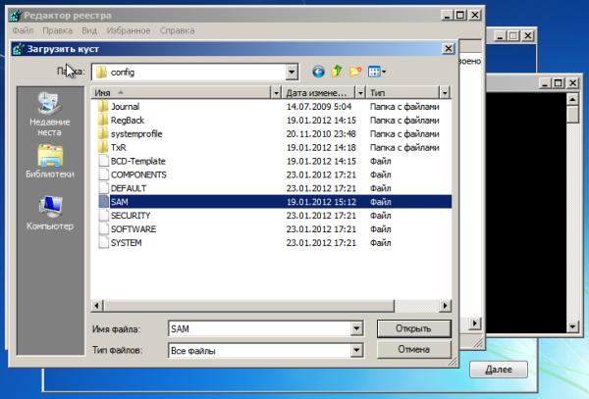This screenshot has width=589, height=399.
Task: Click the Далее button in background window
Action: [499, 370]
